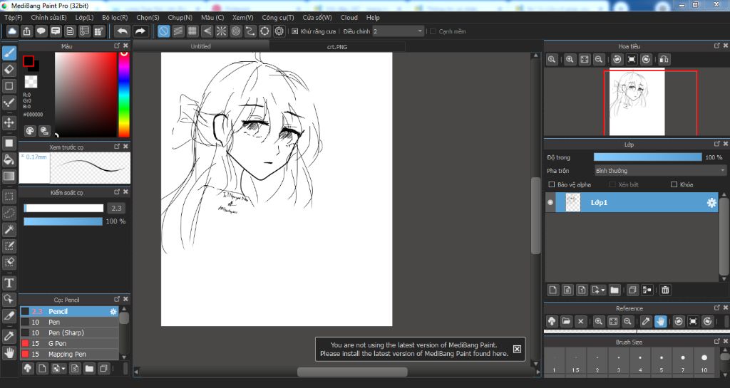Select the Eyedropper tool in left toolbar
The width and height of the screenshot is (730, 388).
coord(9,337)
